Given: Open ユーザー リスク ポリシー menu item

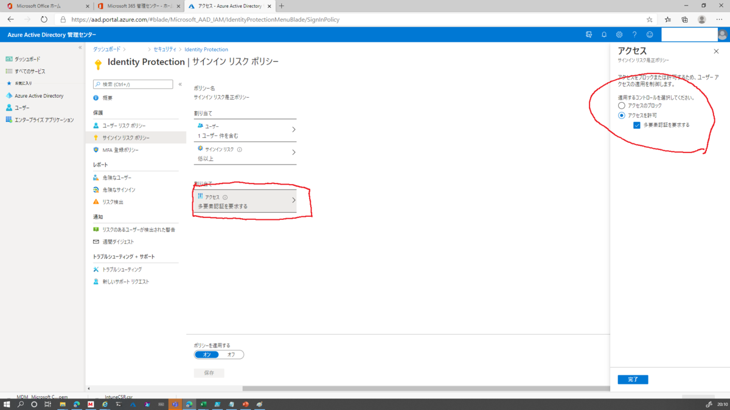Looking at the screenshot, I should [124, 126].
